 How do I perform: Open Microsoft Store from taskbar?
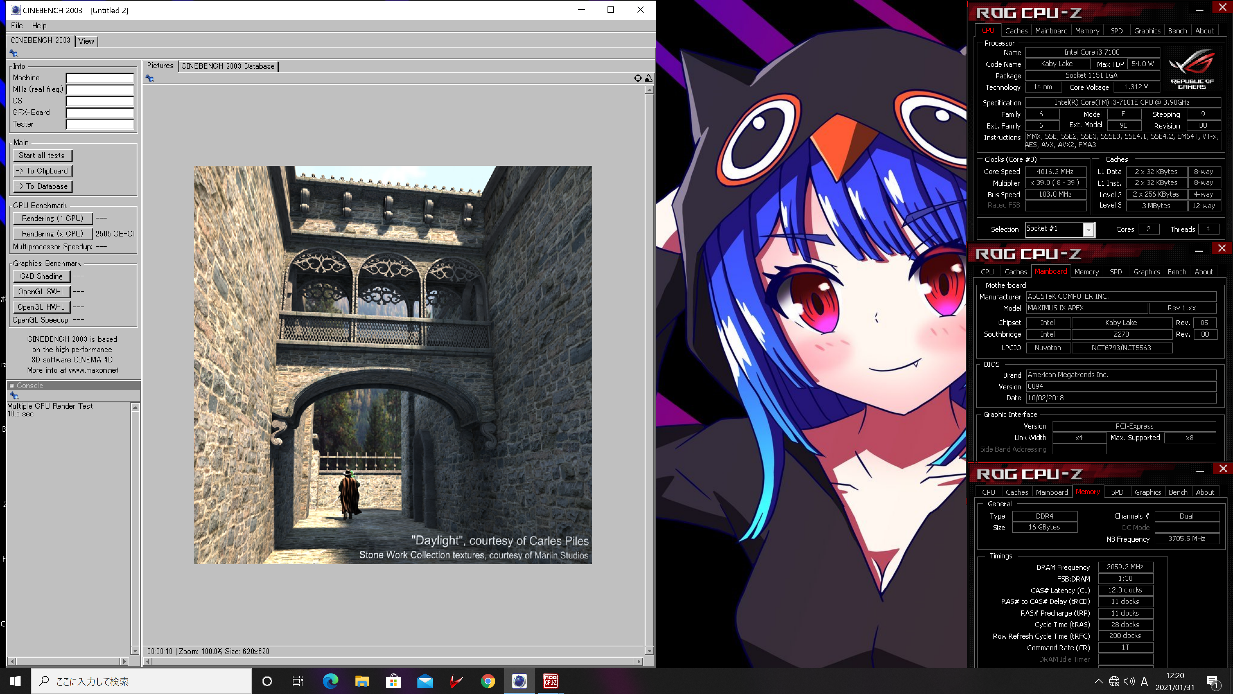pyautogui.click(x=393, y=681)
